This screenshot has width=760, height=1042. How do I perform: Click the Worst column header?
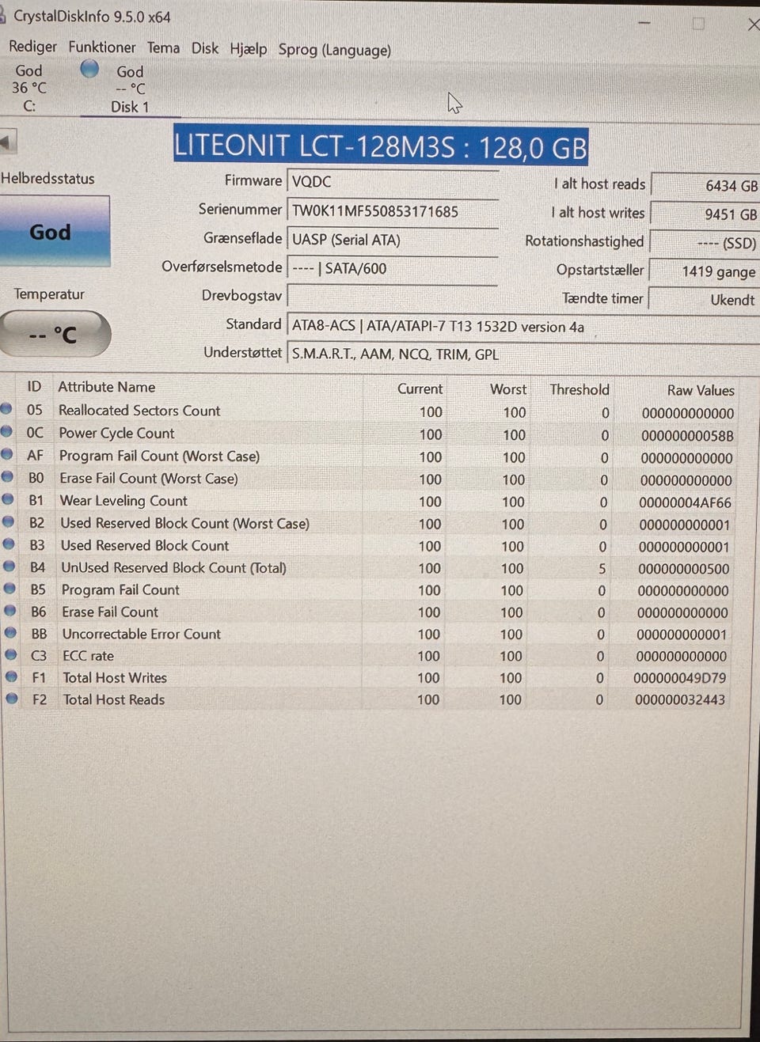tap(508, 389)
